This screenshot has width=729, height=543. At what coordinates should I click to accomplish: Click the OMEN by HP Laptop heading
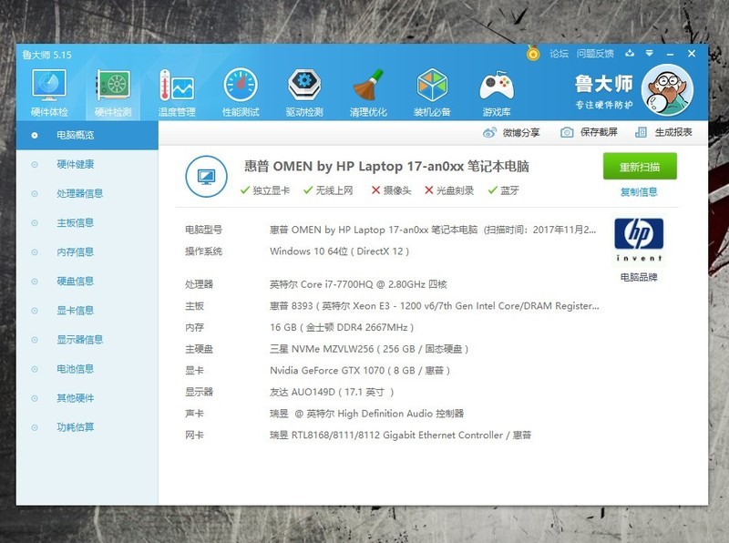point(386,167)
